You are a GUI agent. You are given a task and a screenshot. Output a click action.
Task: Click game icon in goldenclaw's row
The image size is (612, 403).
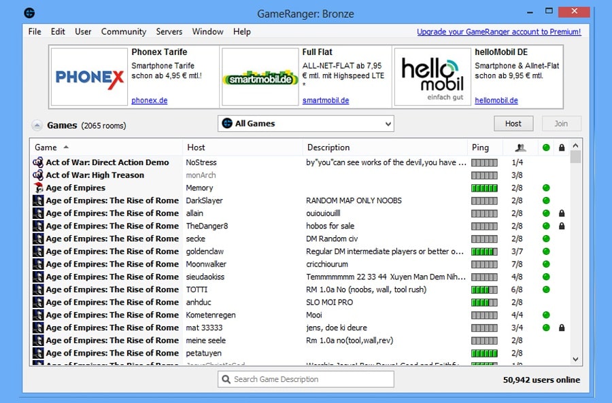coord(38,251)
